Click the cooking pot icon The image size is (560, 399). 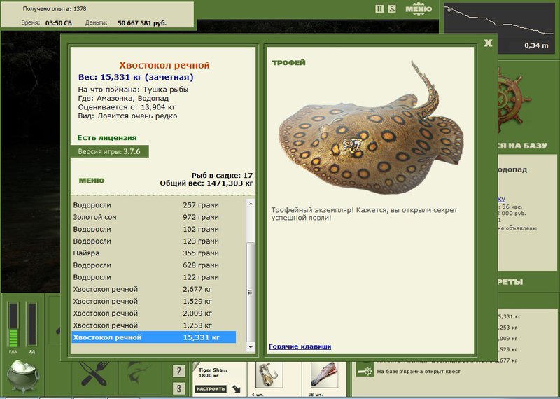tap(24, 376)
